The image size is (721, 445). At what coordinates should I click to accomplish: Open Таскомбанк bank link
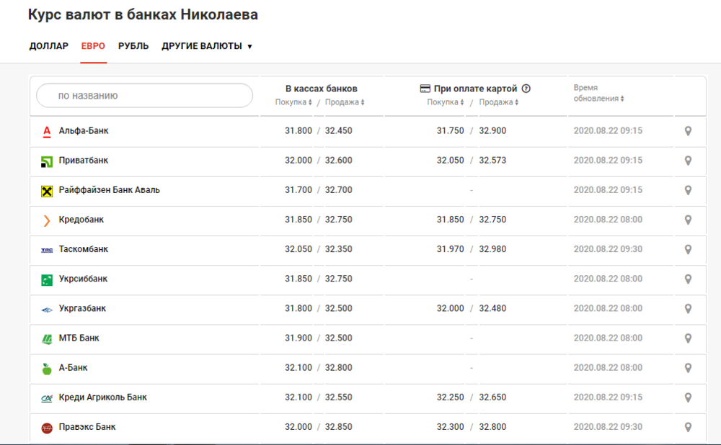click(x=83, y=249)
